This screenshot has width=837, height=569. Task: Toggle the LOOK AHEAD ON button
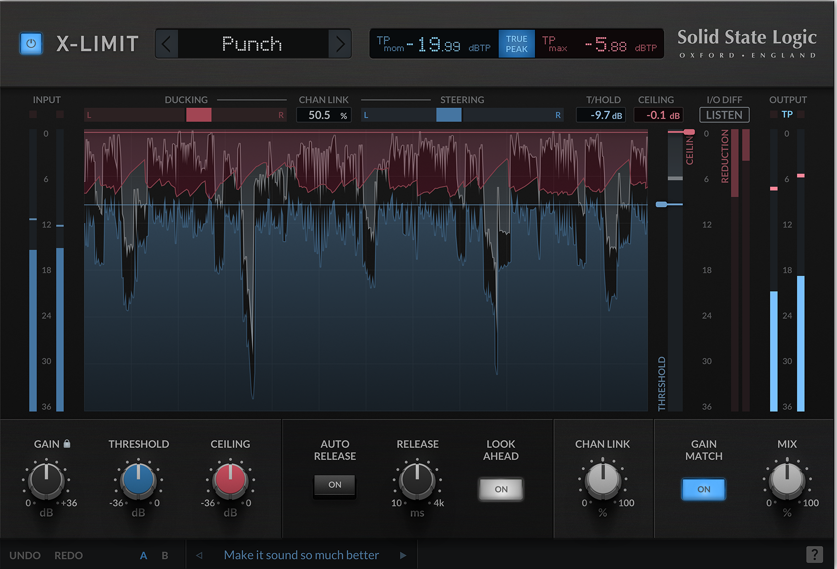pyautogui.click(x=501, y=489)
